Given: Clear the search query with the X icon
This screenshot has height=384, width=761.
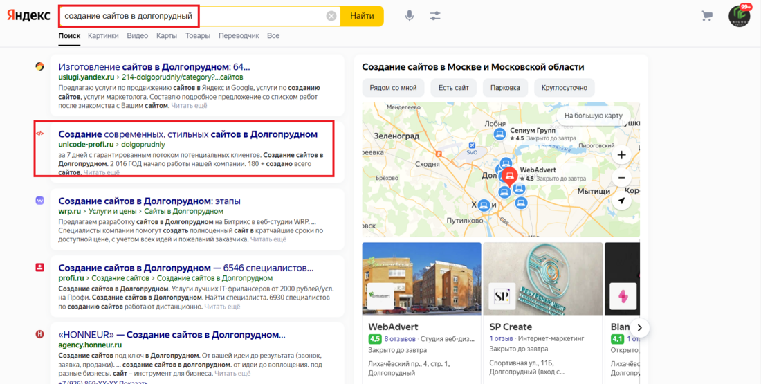Looking at the screenshot, I should 331,16.
